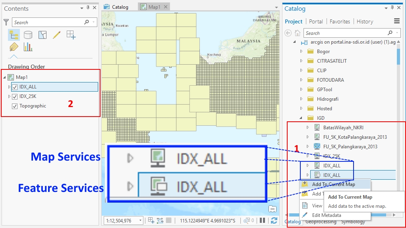This screenshot has width=406, height=228.
Task: Select List By Charts bar icon
Action: 28,47
